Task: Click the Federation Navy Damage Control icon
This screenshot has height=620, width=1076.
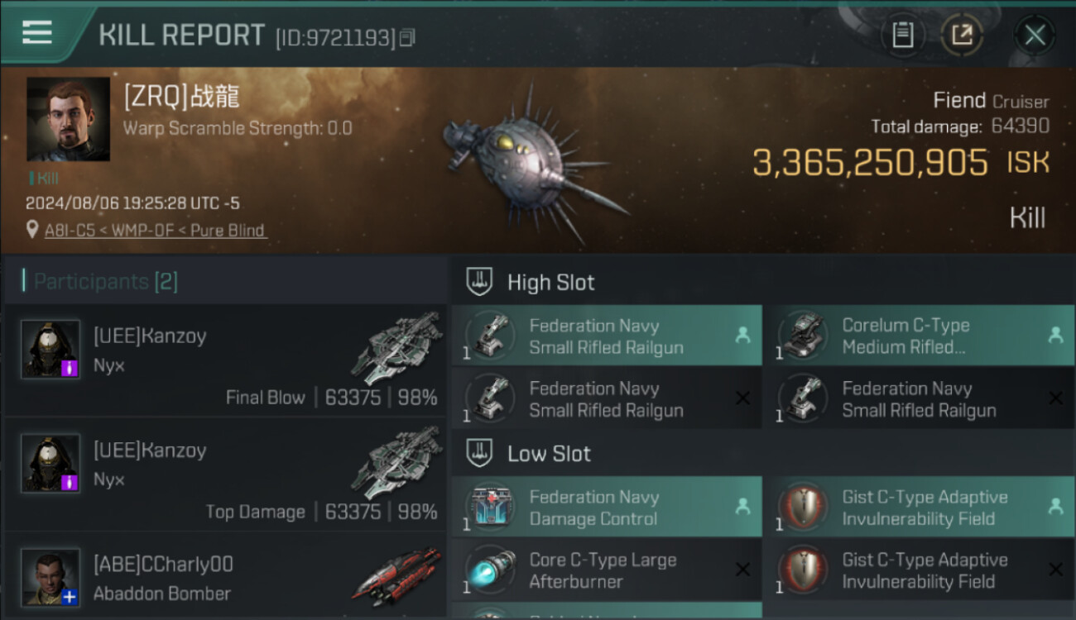Action: coord(491,508)
